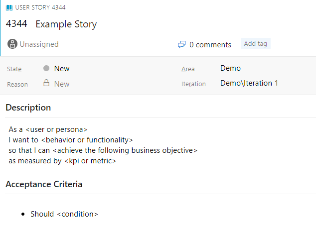Collapse the Acceptance Criteria section header
The image size is (316, 234).
click(44, 184)
